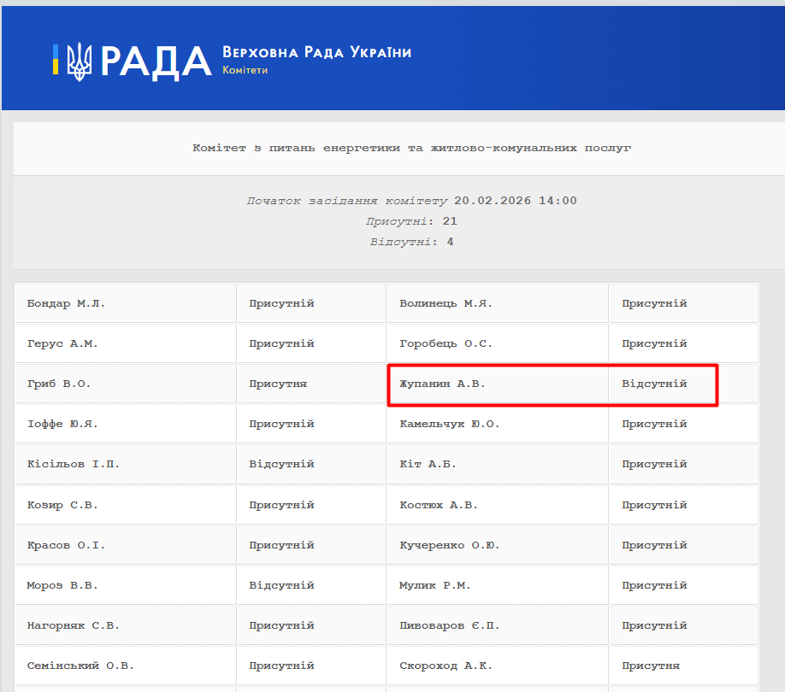The width and height of the screenshot is (785, 692).
Task: Select the name Скороход А.К.
Action: 446,666
